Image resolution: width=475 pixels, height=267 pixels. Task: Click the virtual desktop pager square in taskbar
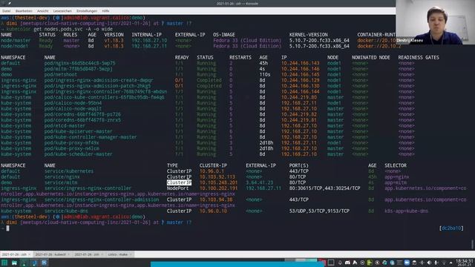click(331, 263)
